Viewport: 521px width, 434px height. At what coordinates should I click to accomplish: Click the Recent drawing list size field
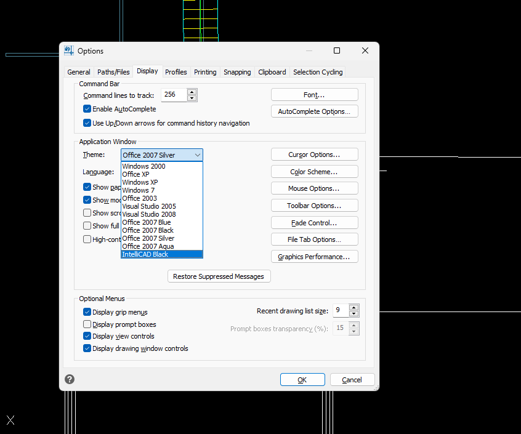341,310
